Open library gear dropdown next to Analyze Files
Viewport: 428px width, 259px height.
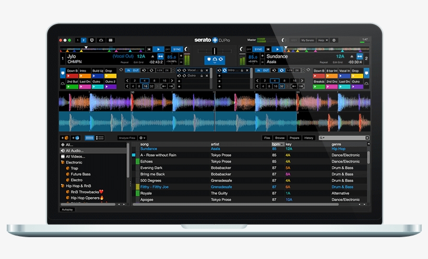click(142, 138)
